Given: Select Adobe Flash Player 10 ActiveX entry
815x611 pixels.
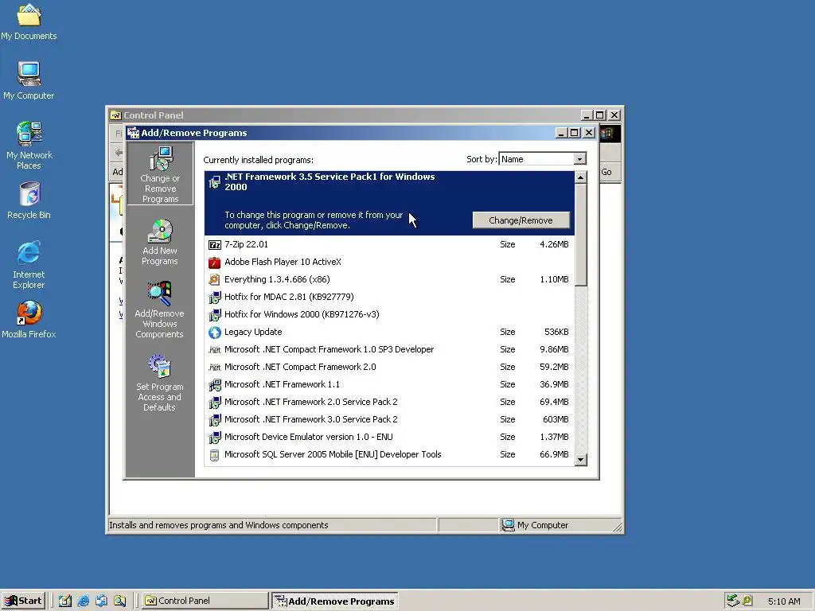Looking at the screenshot, I should tap(390, 263).
